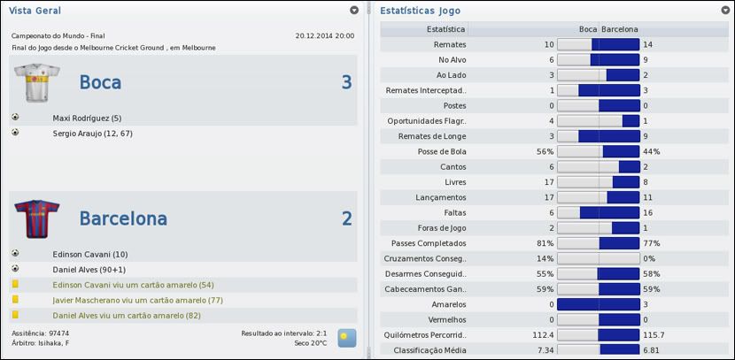Image resolution: width=735 pixels, height=360 pixels.
Task: Click goal ball icon beside Maxi Rodríguez
Action: [15, 118]
